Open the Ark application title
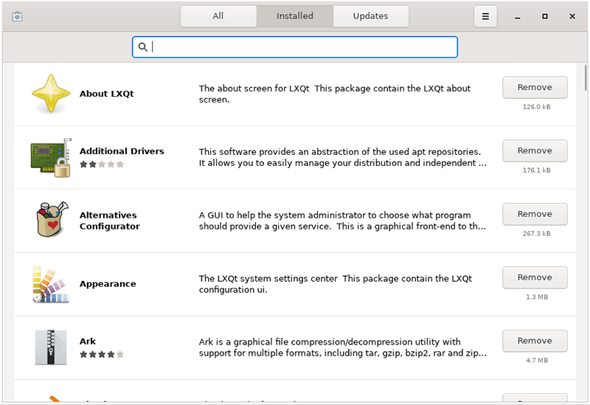Viewport: 590px width, 405px height. click(x=88, y=342)
